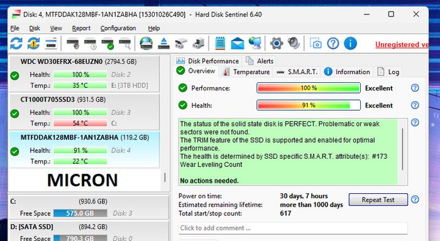Switch to the Alerts tab
The height and width of the screenshot is (241, 440).
tap(260, 61)
